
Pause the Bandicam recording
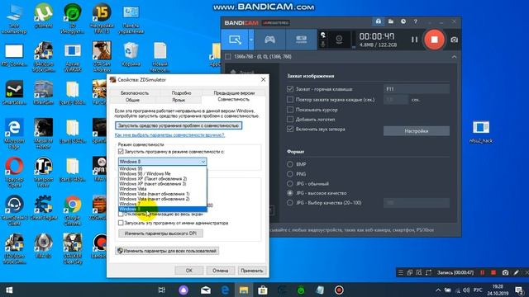coord(414,40)
